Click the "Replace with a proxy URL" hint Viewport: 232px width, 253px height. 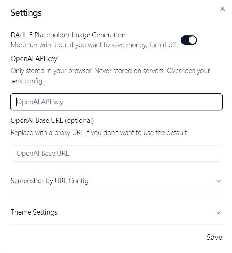pyautogui.click(x=99, y=132)
